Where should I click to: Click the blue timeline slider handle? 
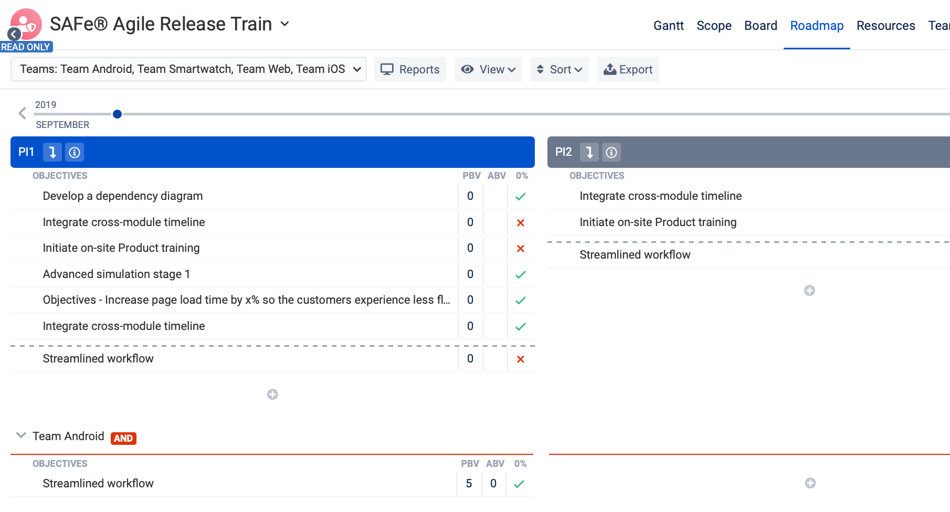(118, 114)
